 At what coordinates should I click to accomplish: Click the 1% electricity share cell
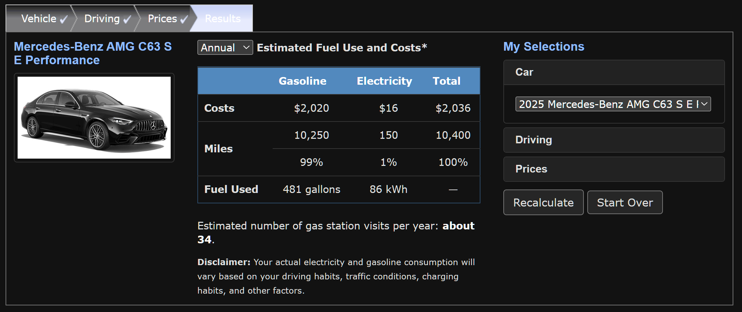[389, 162]
